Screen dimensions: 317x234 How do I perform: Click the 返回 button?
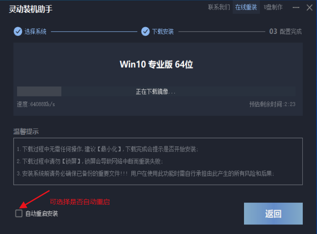pyautogui.click(x=273, y=214)
